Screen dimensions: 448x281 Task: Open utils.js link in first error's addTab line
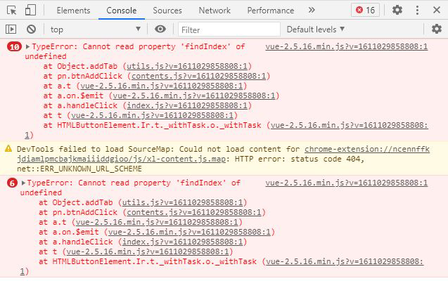pos(187,66)
